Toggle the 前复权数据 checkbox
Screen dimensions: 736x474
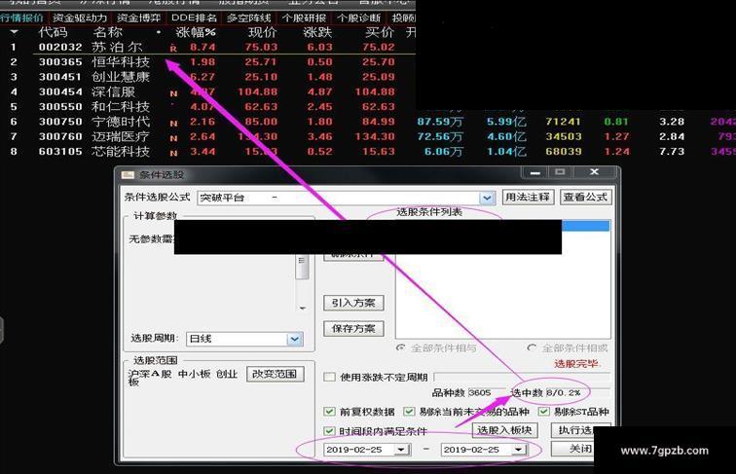(x=329, y=412)
